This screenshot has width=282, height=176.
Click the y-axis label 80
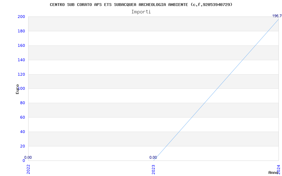click(x=23, y=103)
